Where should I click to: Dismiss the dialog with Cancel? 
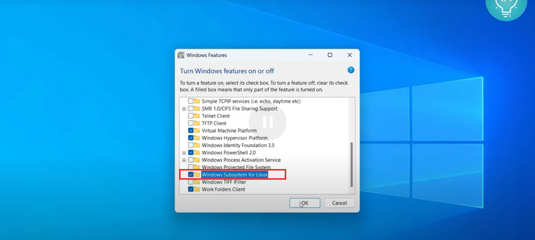(339, 203)
